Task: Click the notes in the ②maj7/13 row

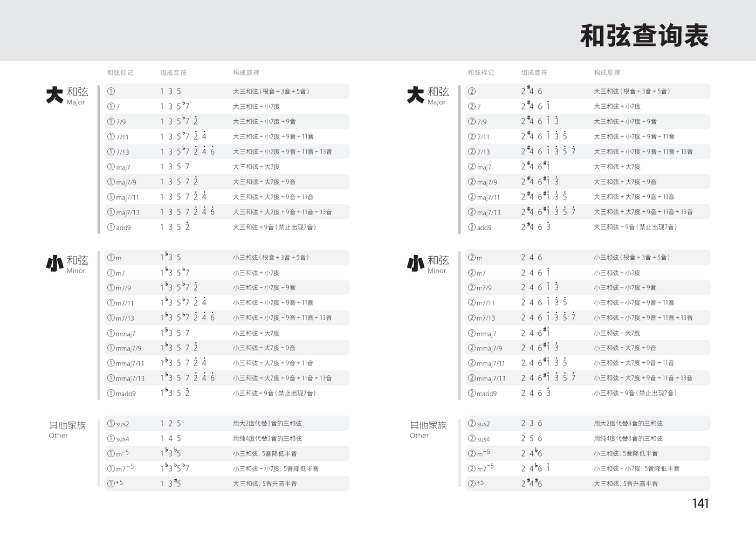Action: 548,212
